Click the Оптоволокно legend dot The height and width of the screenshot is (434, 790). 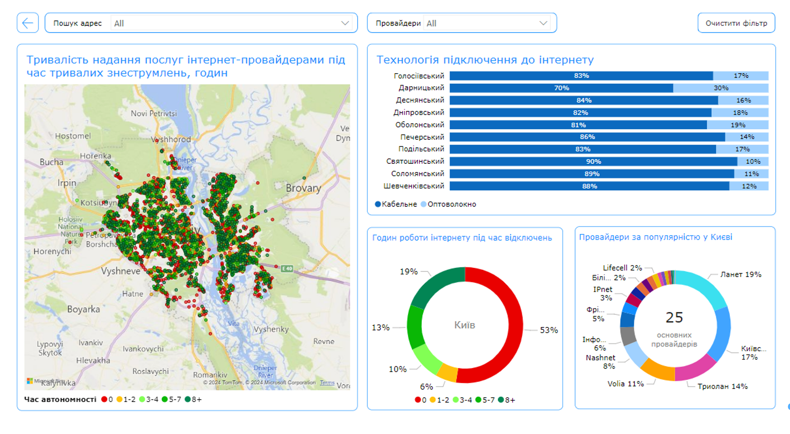(424, 204)
